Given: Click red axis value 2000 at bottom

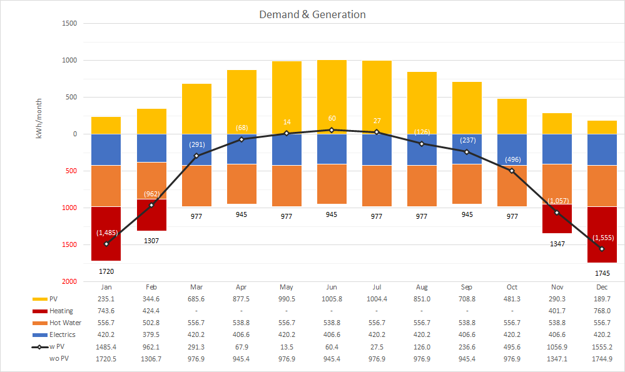Looking at the screenshot, I should click(69, 281).
